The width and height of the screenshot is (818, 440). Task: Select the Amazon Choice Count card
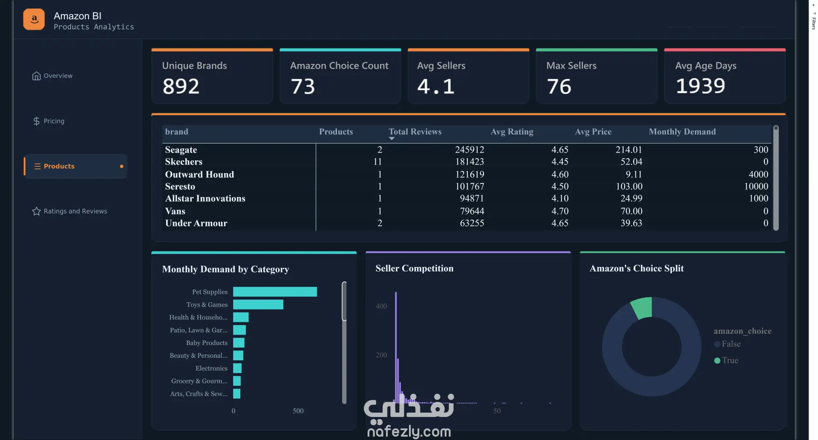tap(340, 76)
